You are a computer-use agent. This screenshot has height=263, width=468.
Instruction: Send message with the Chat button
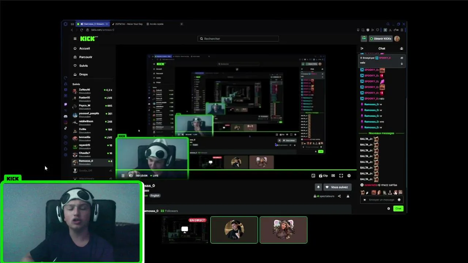(x=398, y=209)
